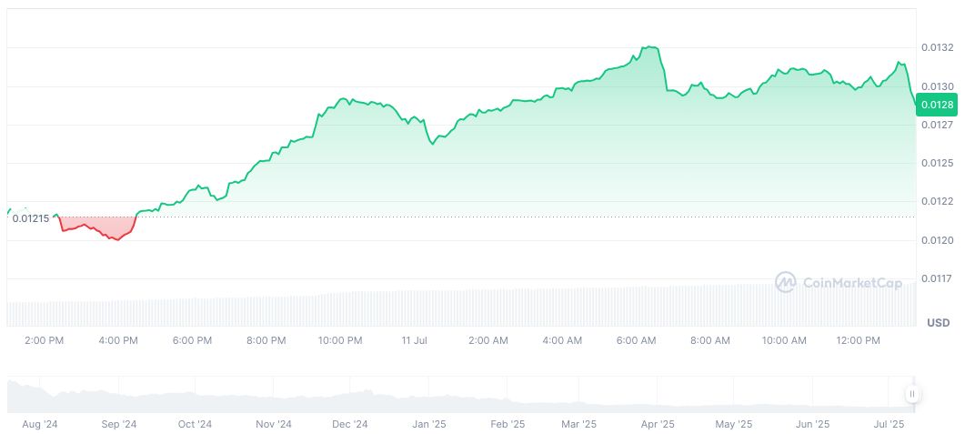The height and width of the screenshot is (434, 975).
Task: Select the 2:00 PM time axis label
Action: click(43, 340)
